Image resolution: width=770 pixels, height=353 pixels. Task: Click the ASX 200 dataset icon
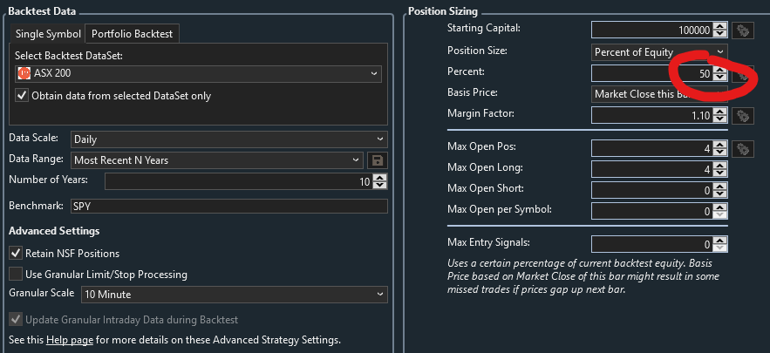(x=24, y=73)
